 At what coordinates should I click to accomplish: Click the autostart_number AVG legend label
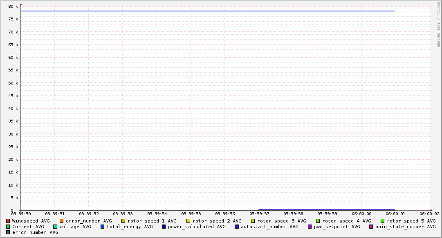(x=269, y=227)
